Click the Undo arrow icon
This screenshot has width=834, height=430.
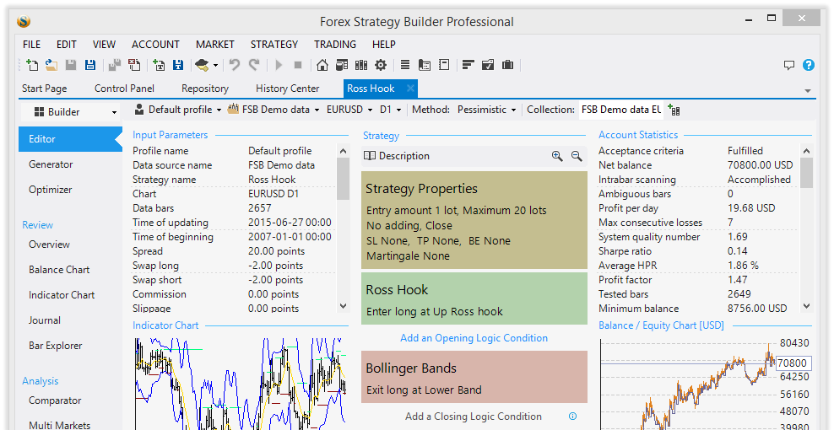235,65
